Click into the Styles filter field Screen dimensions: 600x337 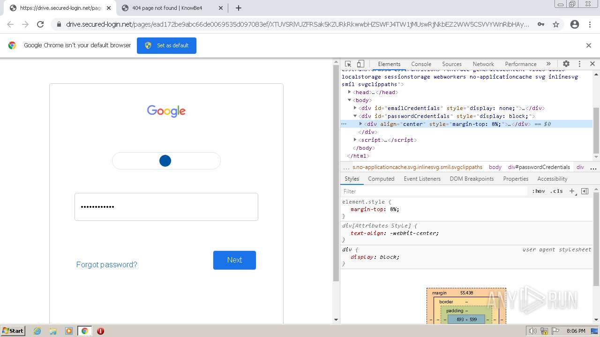click(434, 191)
